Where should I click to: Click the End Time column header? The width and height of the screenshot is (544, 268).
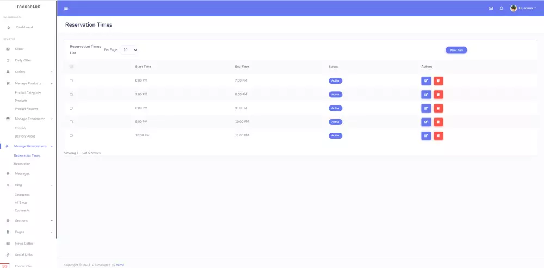[x=242, y=66]
